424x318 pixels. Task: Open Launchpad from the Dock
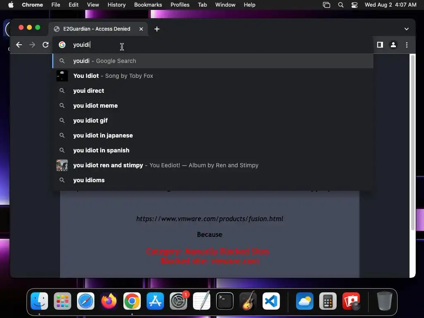tap(63, 301)
